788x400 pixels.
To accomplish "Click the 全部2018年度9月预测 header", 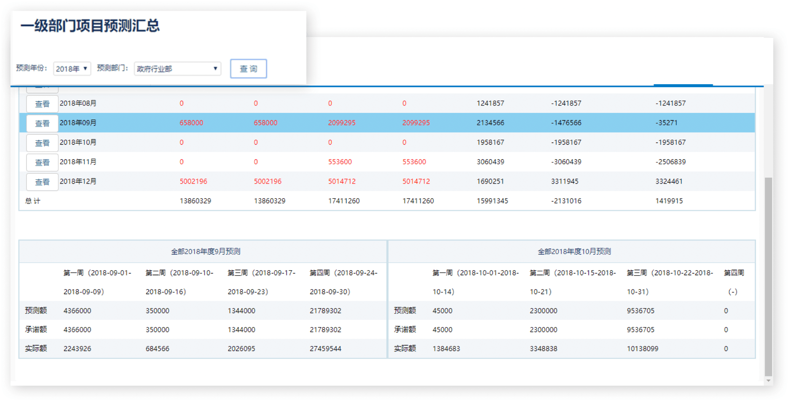I will point(206,251).
